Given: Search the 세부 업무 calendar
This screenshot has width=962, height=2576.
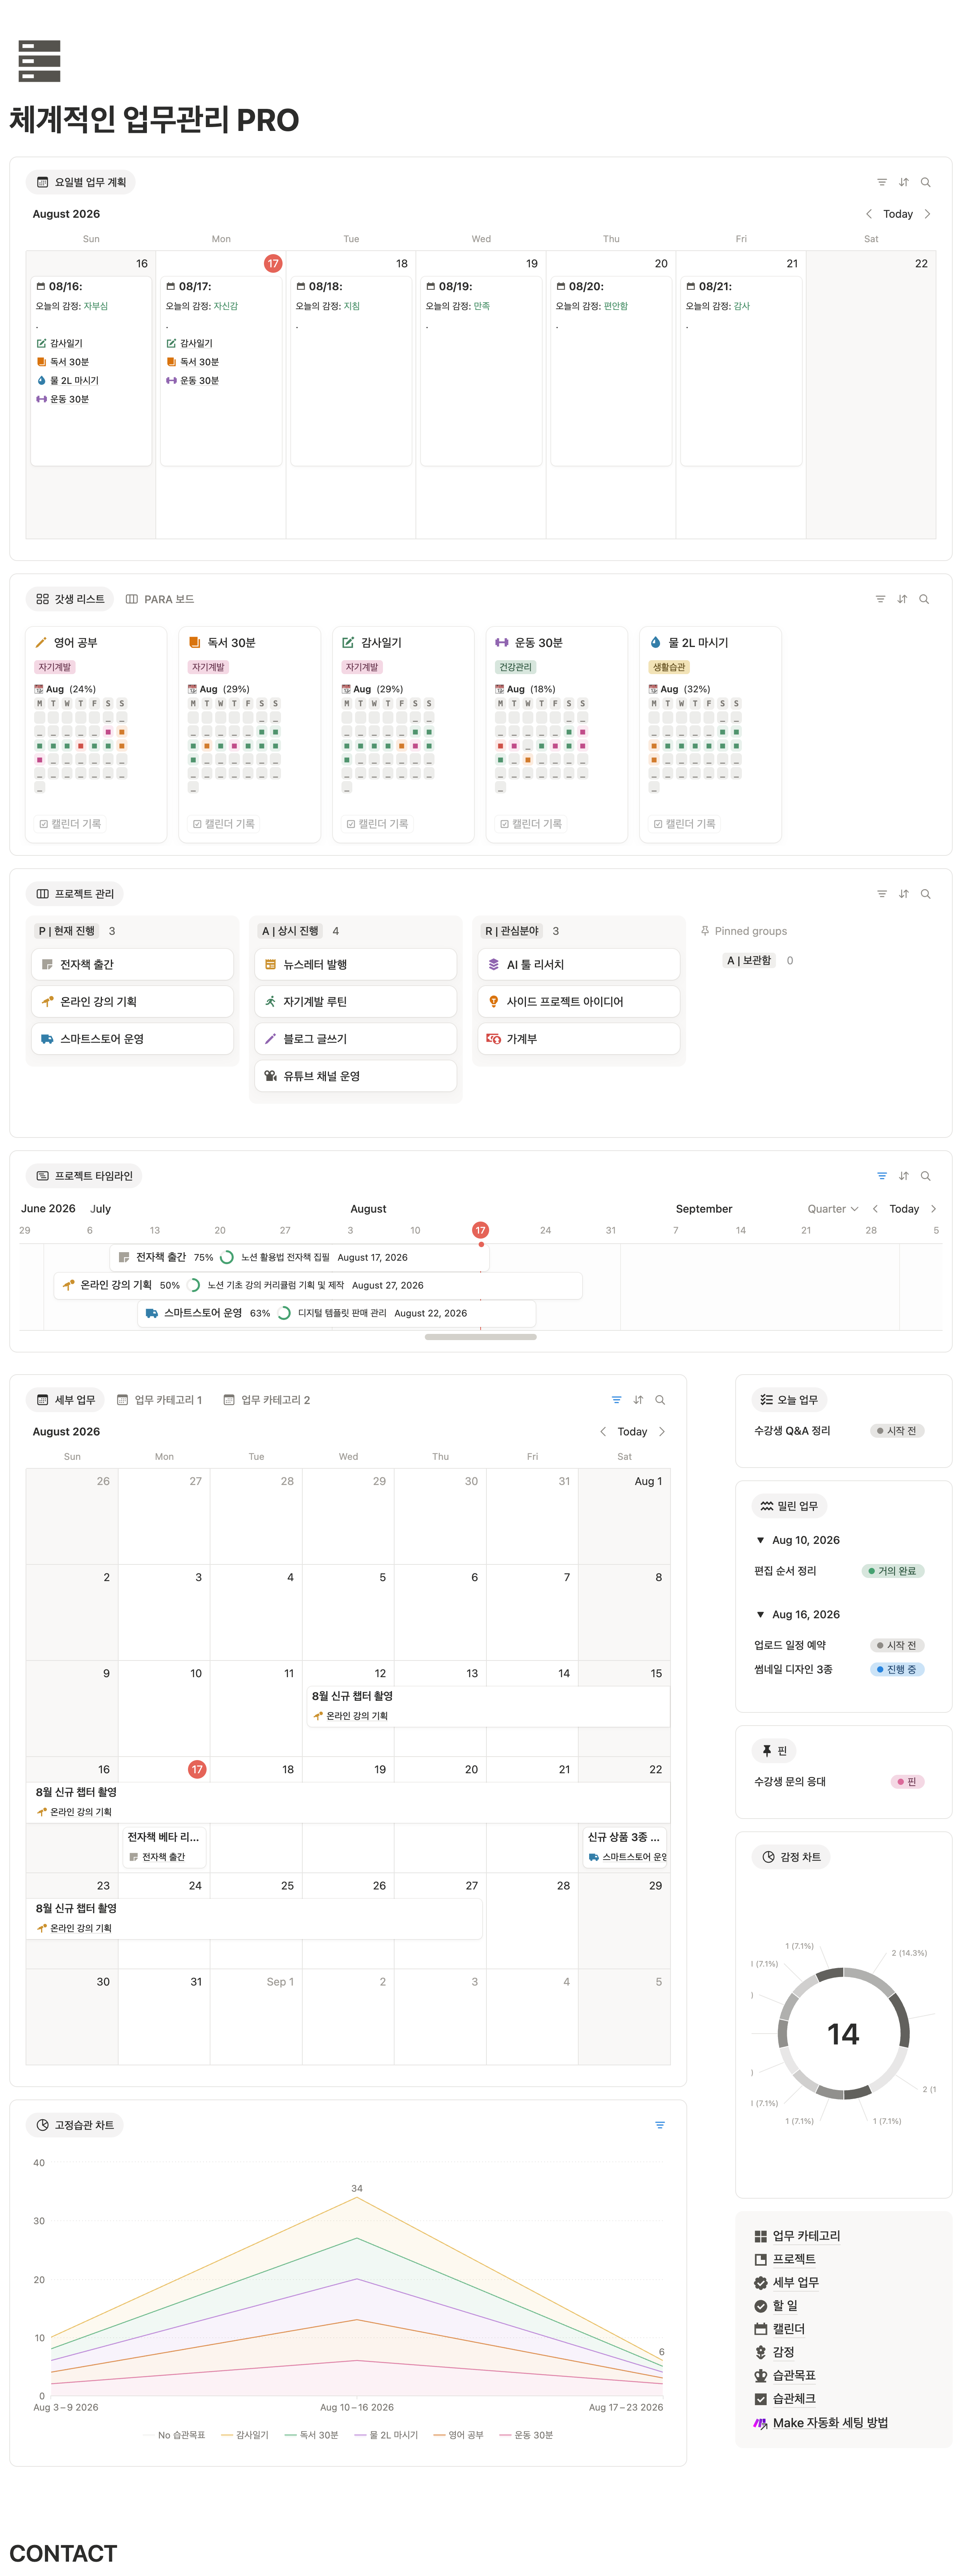Looking at the screenshot, I should click(660, 1400).
